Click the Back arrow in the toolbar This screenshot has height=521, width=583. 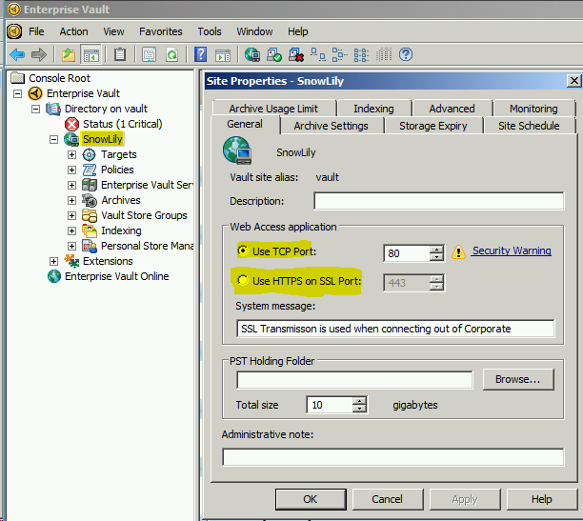pyautogui.click(x=17, y=54)
